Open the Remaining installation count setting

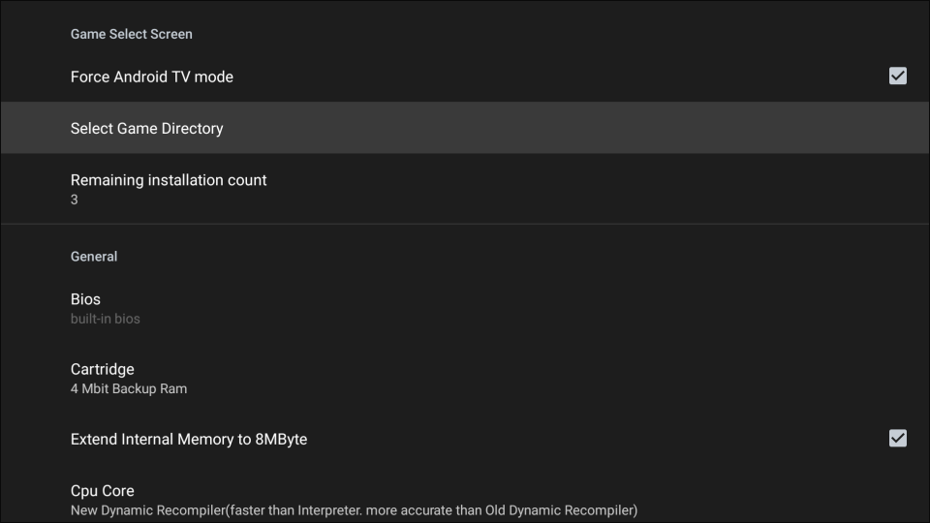click(169, 180)
